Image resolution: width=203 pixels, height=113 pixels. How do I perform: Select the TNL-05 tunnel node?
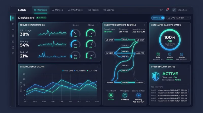pos(125,71)
